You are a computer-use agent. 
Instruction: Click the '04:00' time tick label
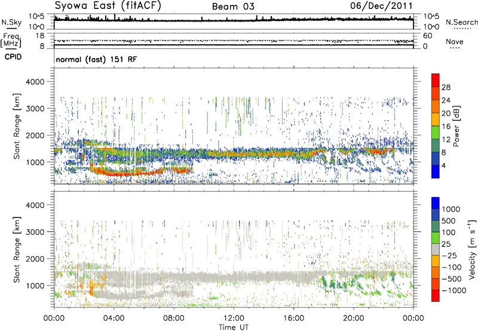[114, 318]
